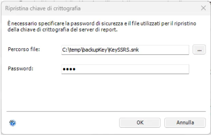
Task: Click the Annulla button text
Action: [185, 122]
